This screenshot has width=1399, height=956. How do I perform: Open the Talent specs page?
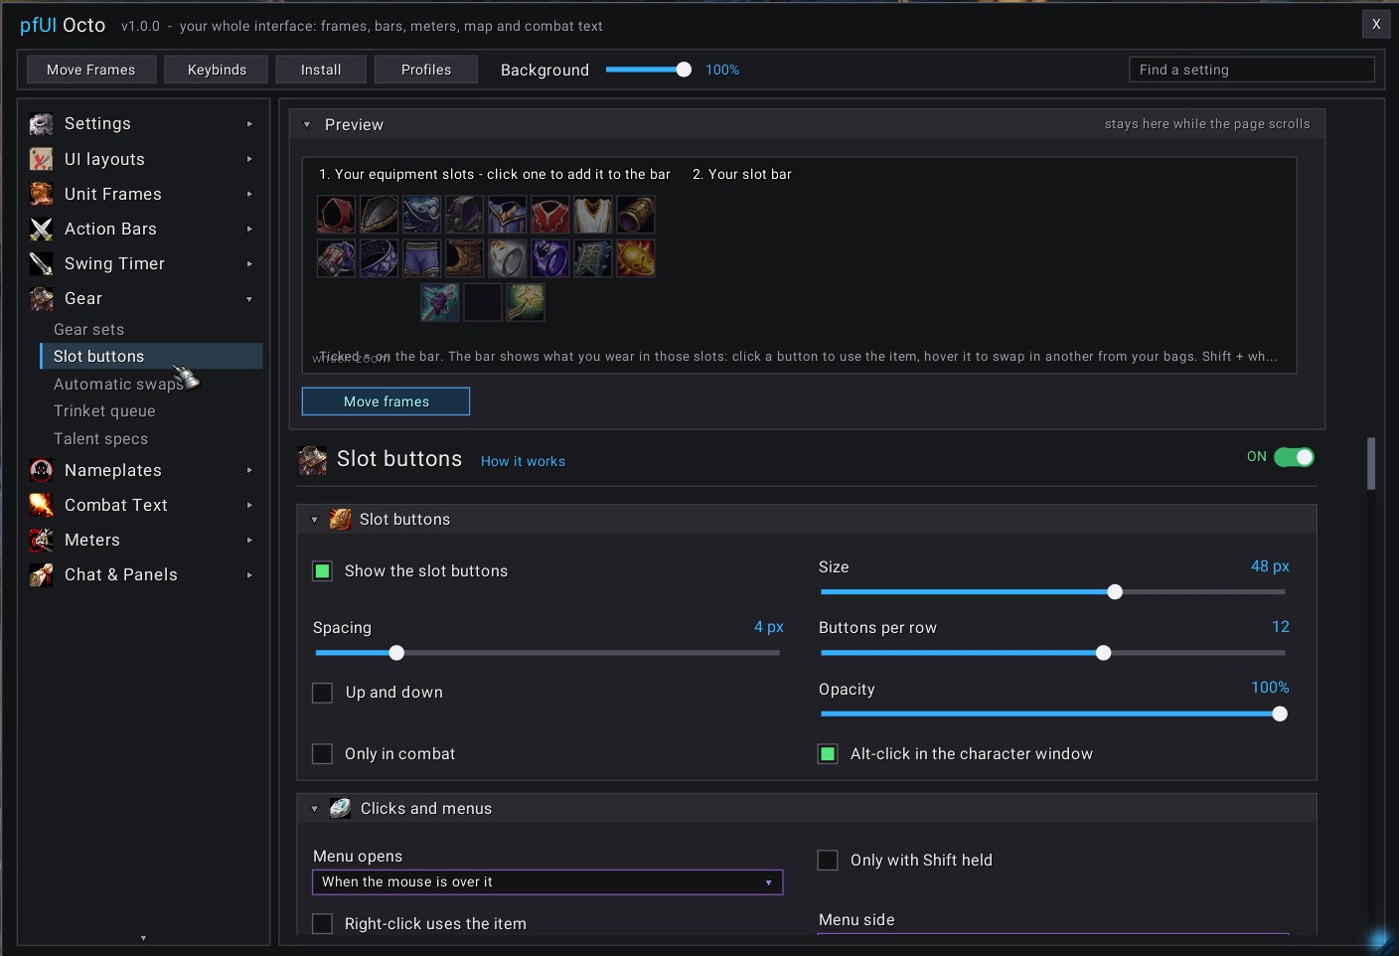click(x=100, y=439)
